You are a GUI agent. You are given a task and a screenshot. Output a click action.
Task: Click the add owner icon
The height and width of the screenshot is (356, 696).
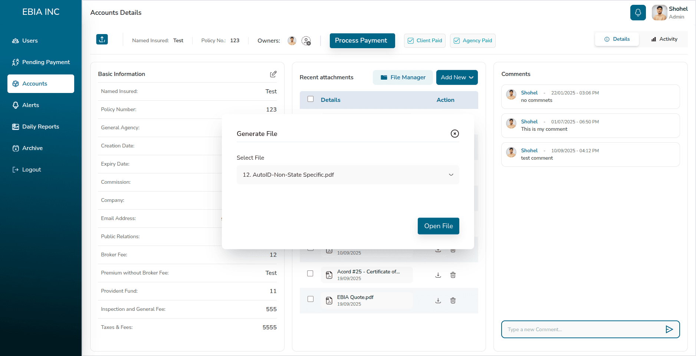[x=306, y=41]
